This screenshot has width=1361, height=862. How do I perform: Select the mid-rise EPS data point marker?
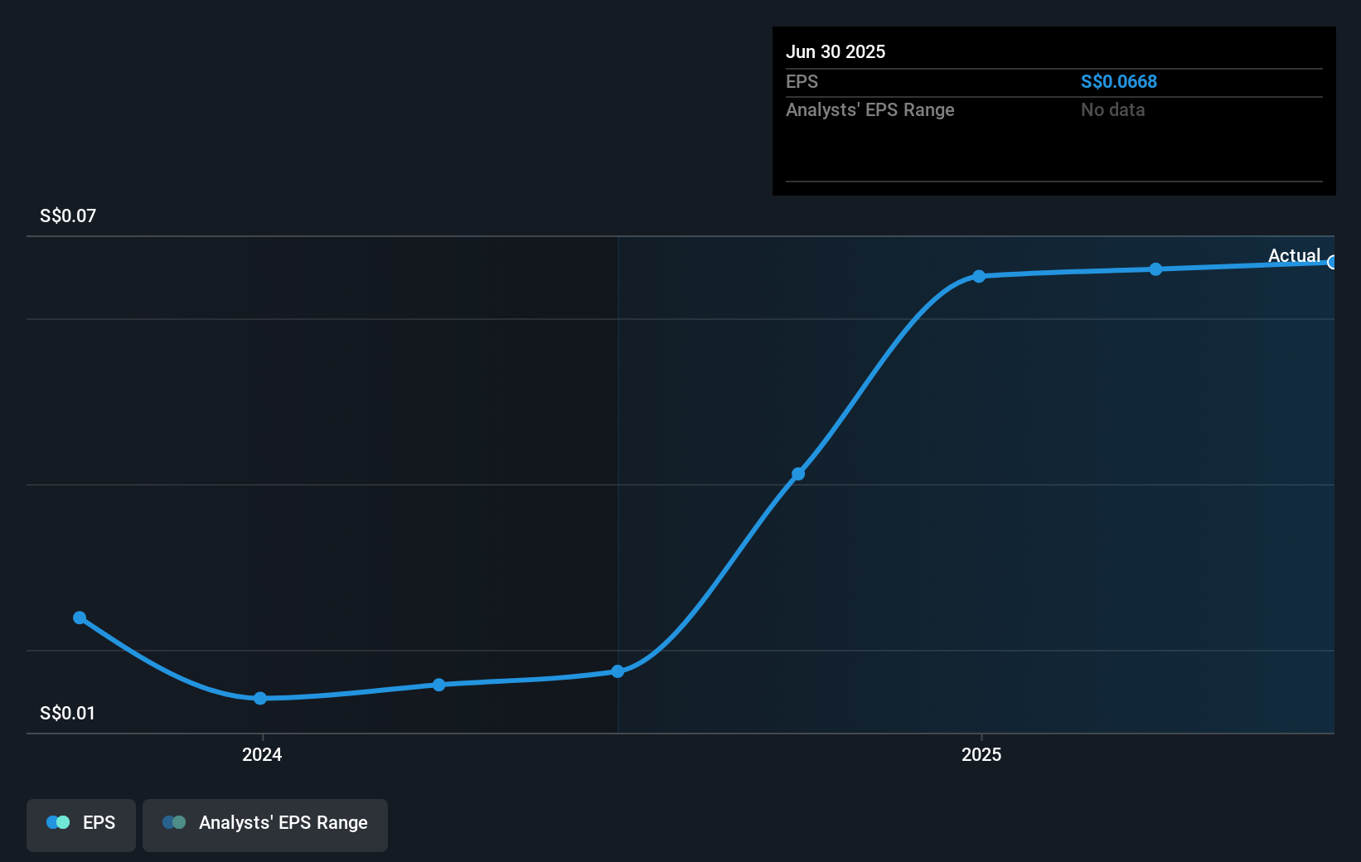point(798,473)
